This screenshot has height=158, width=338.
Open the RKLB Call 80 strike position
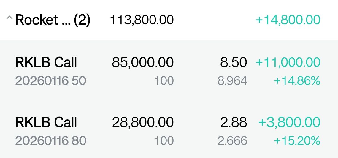(46, 122)
